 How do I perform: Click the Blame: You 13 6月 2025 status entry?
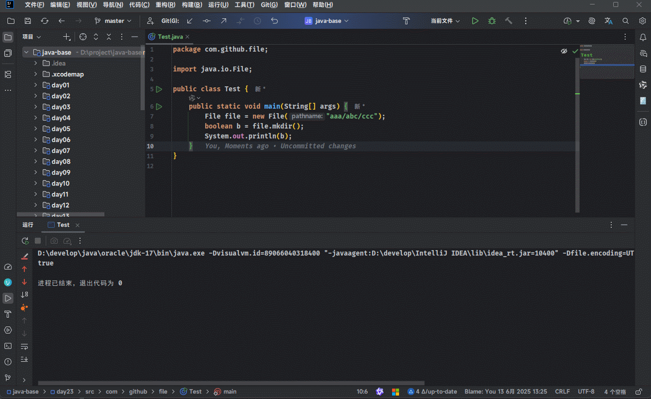point(505,392)
